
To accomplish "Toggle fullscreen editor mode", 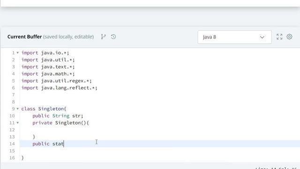I will point(279,37).
